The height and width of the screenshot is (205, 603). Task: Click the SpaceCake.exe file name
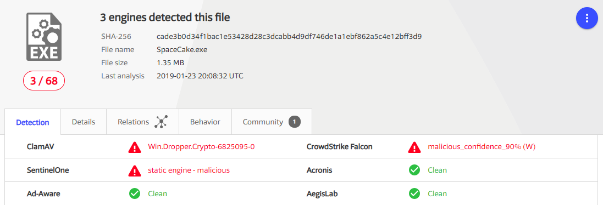[182, 50]
